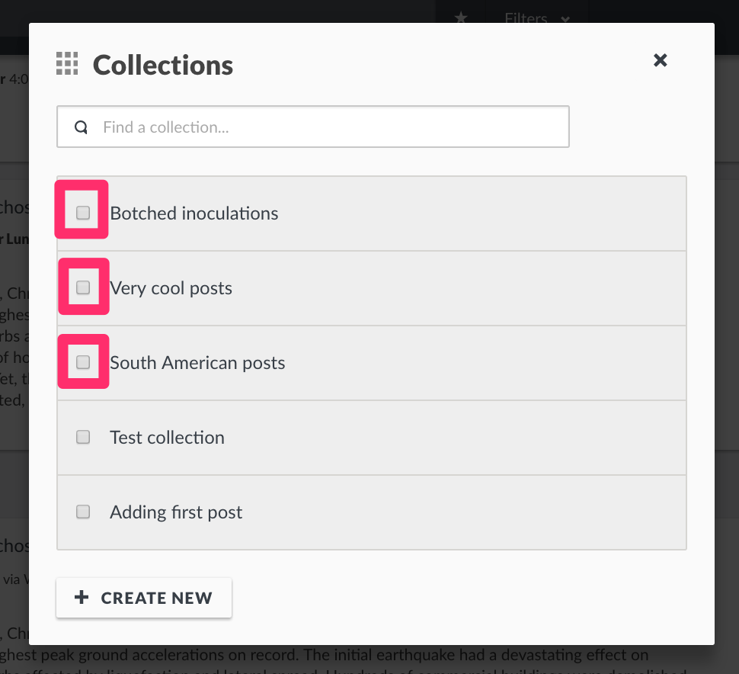Check the Botched inoculations checkbox
The height and width of the screenshot is (674, 739).
(x=83, y=213)
